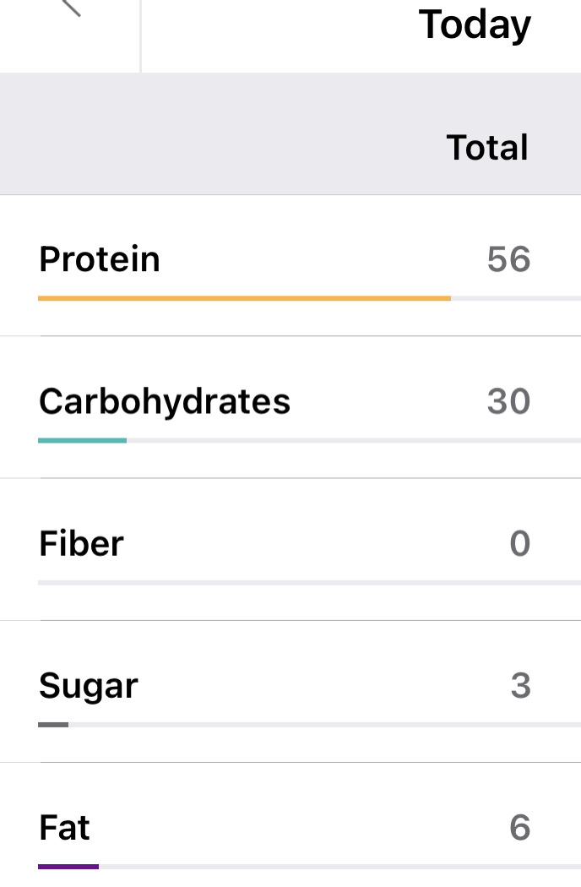The width and height of the screenshot is (581, 887).
Task: Click the Fat total value 6
Action: 520,828
